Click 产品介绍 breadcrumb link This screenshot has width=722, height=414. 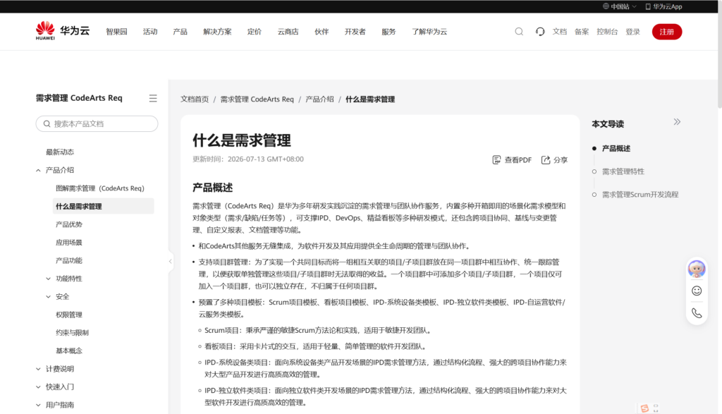coord(319,99)
